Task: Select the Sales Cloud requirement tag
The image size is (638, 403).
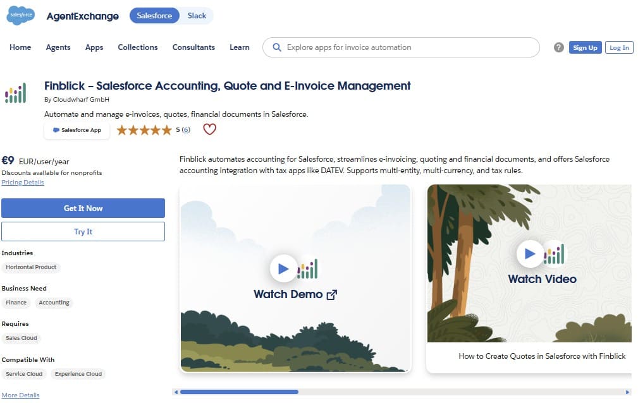Action: click(21, 338)
